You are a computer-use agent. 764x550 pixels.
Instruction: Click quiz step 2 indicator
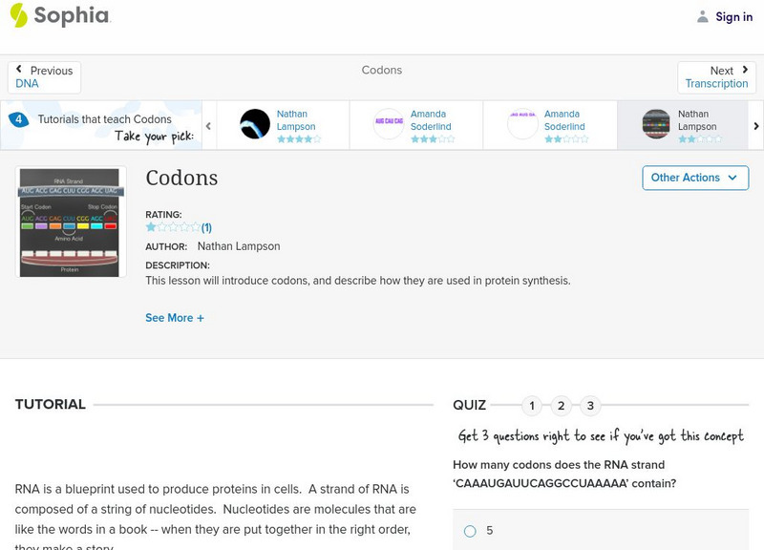[x=562, y=406]
